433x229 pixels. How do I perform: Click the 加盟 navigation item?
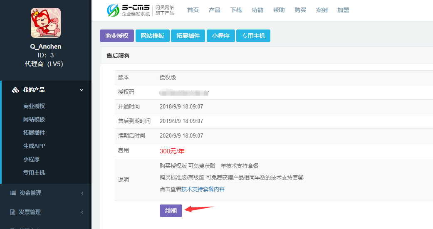click(x=343, y=10)
